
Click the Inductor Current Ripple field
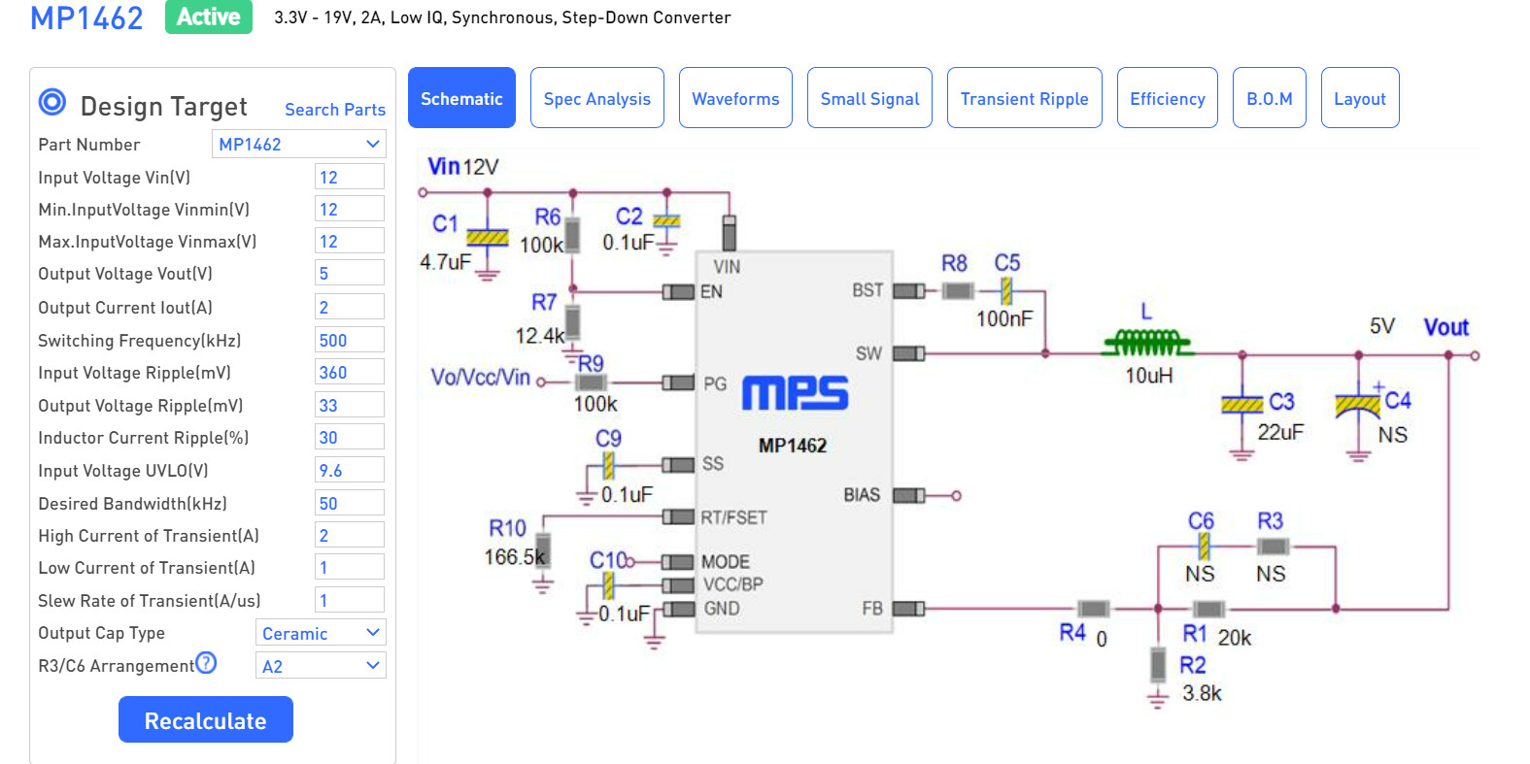point(350,437)
